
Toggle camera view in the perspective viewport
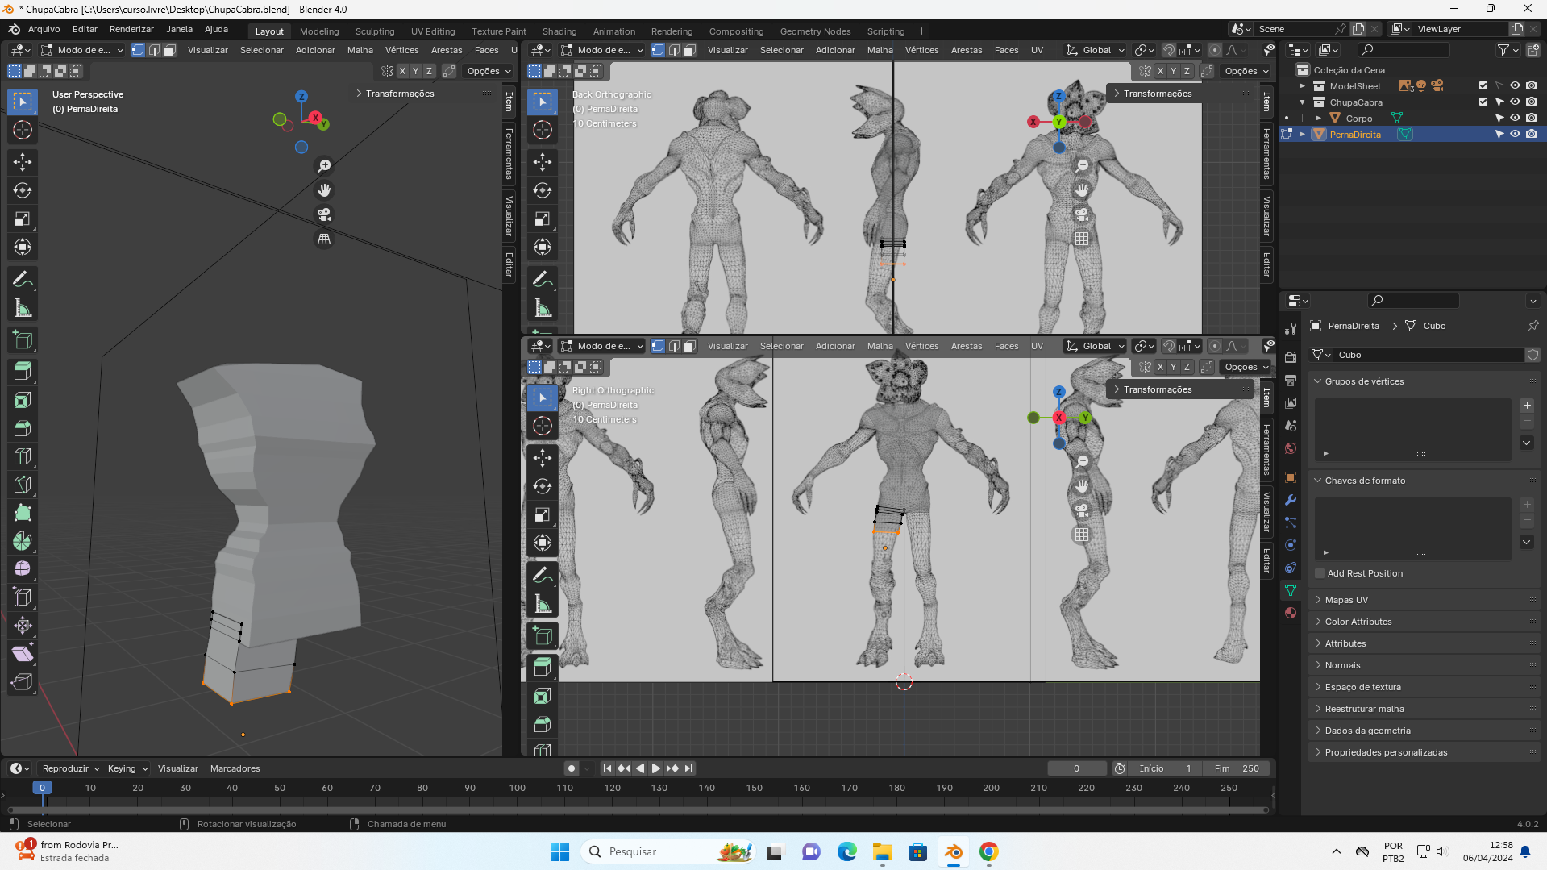click(x=324, y=214)
